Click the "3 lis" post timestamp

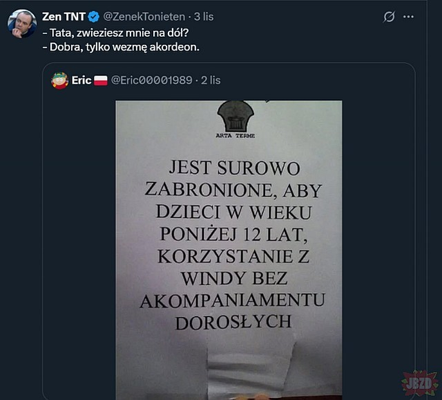pyautogui.click(x=204, y=17)
